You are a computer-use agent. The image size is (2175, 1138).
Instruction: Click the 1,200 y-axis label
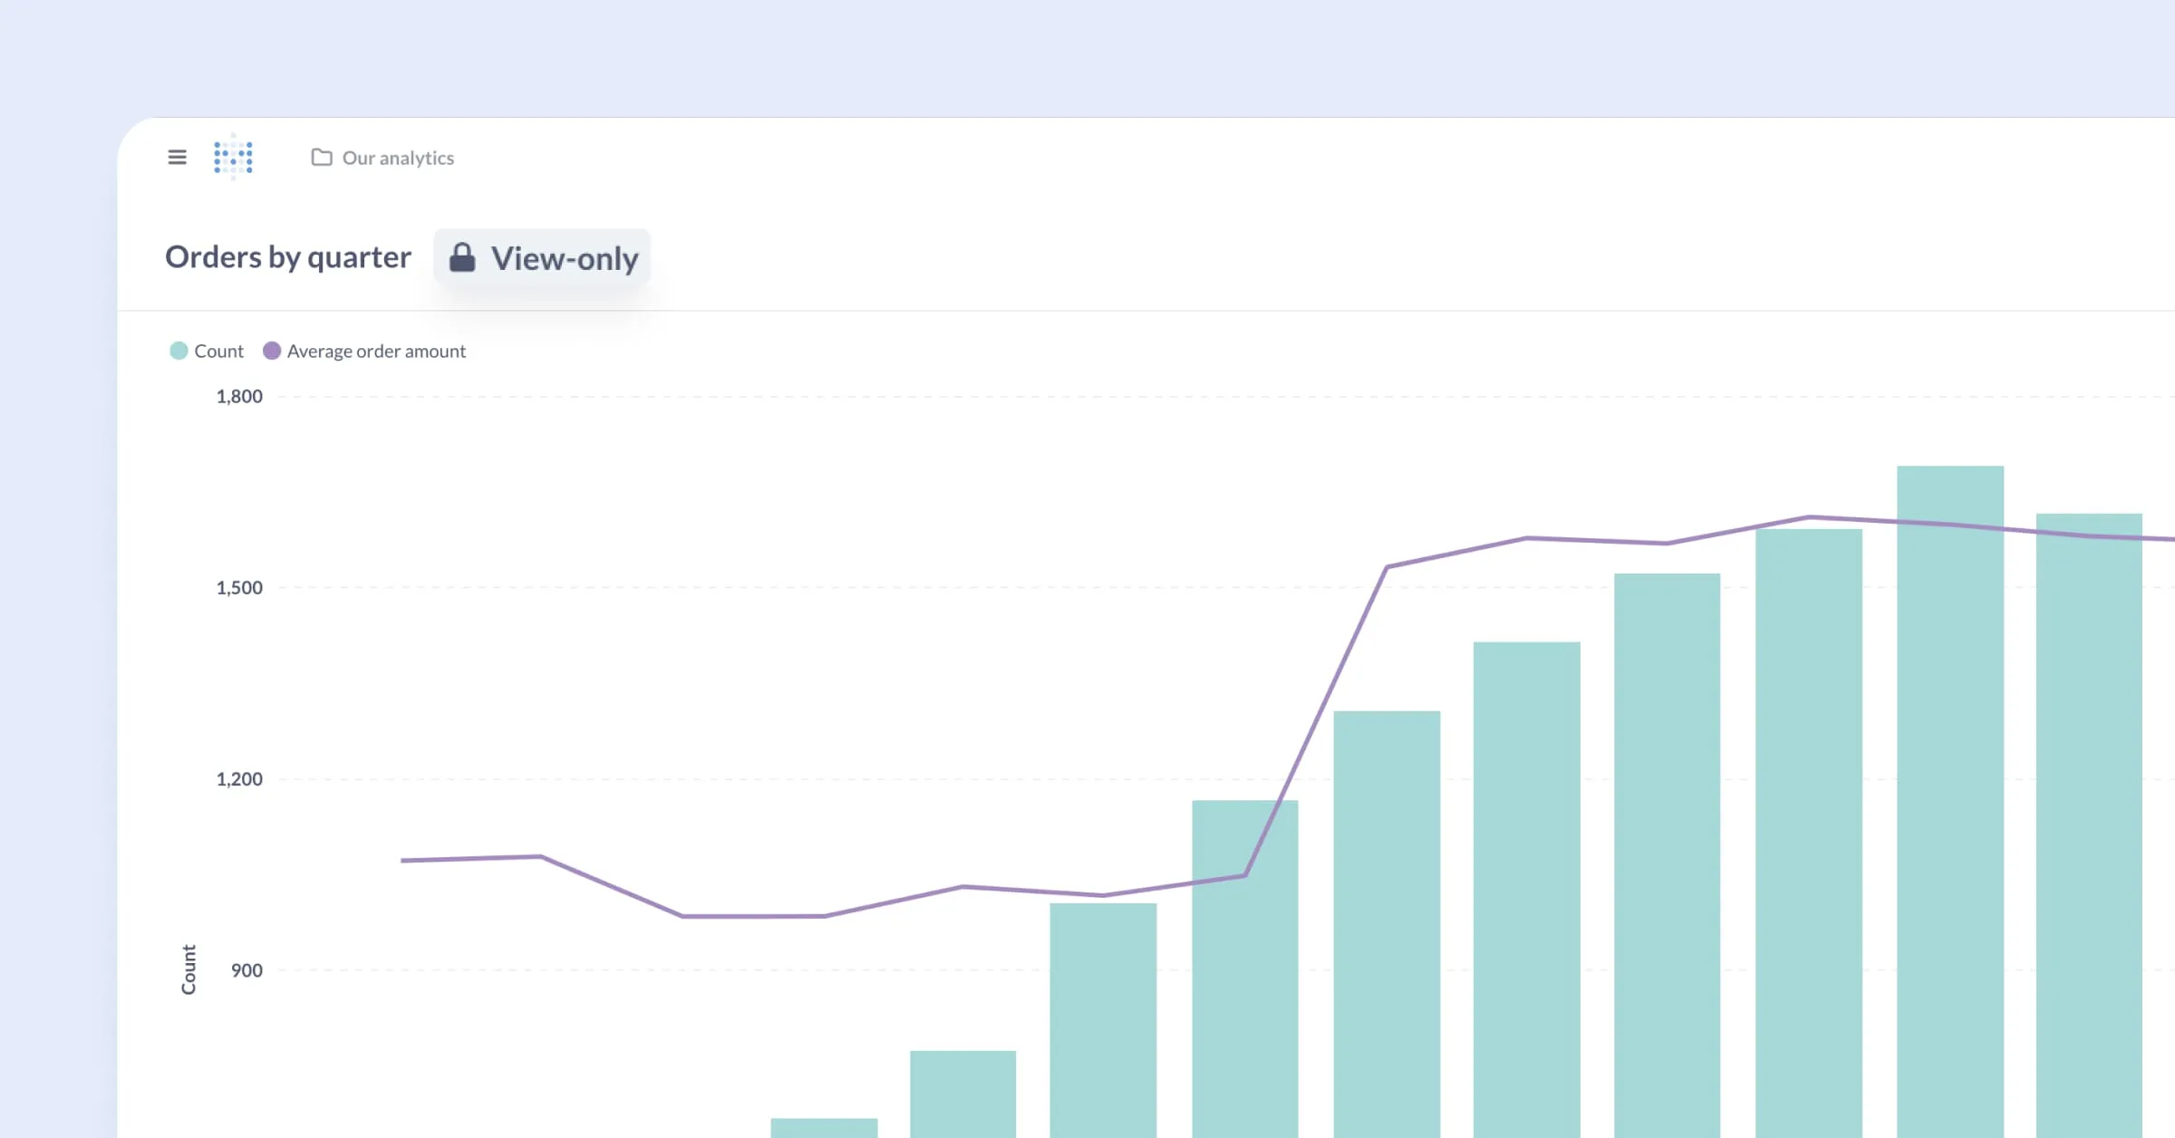pos(239,779)
